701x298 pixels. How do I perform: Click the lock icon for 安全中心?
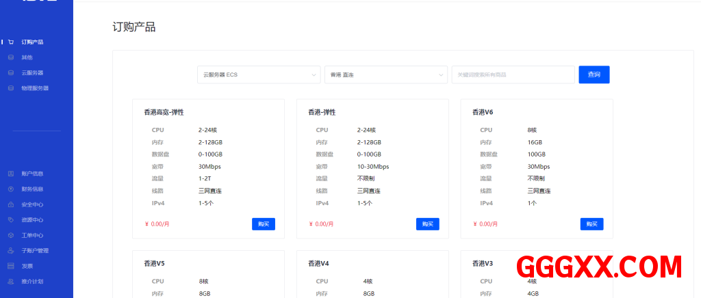point(11,204)
